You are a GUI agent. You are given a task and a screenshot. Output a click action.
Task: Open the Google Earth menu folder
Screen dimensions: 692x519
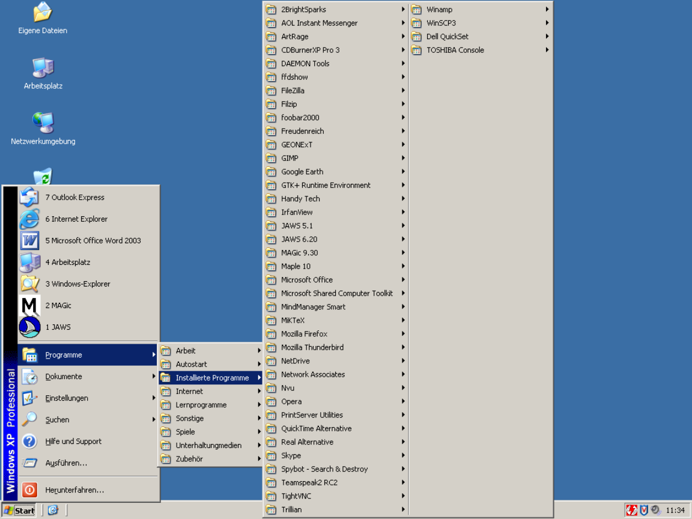336,172
